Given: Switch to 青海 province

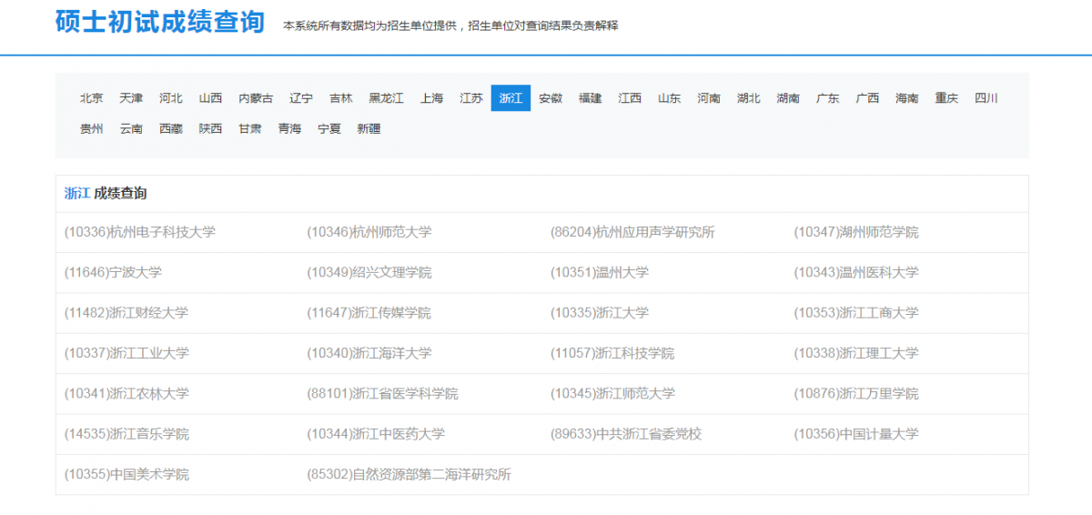Looking at the screenshot, I should pyautogui.click(x=290, y=129).
